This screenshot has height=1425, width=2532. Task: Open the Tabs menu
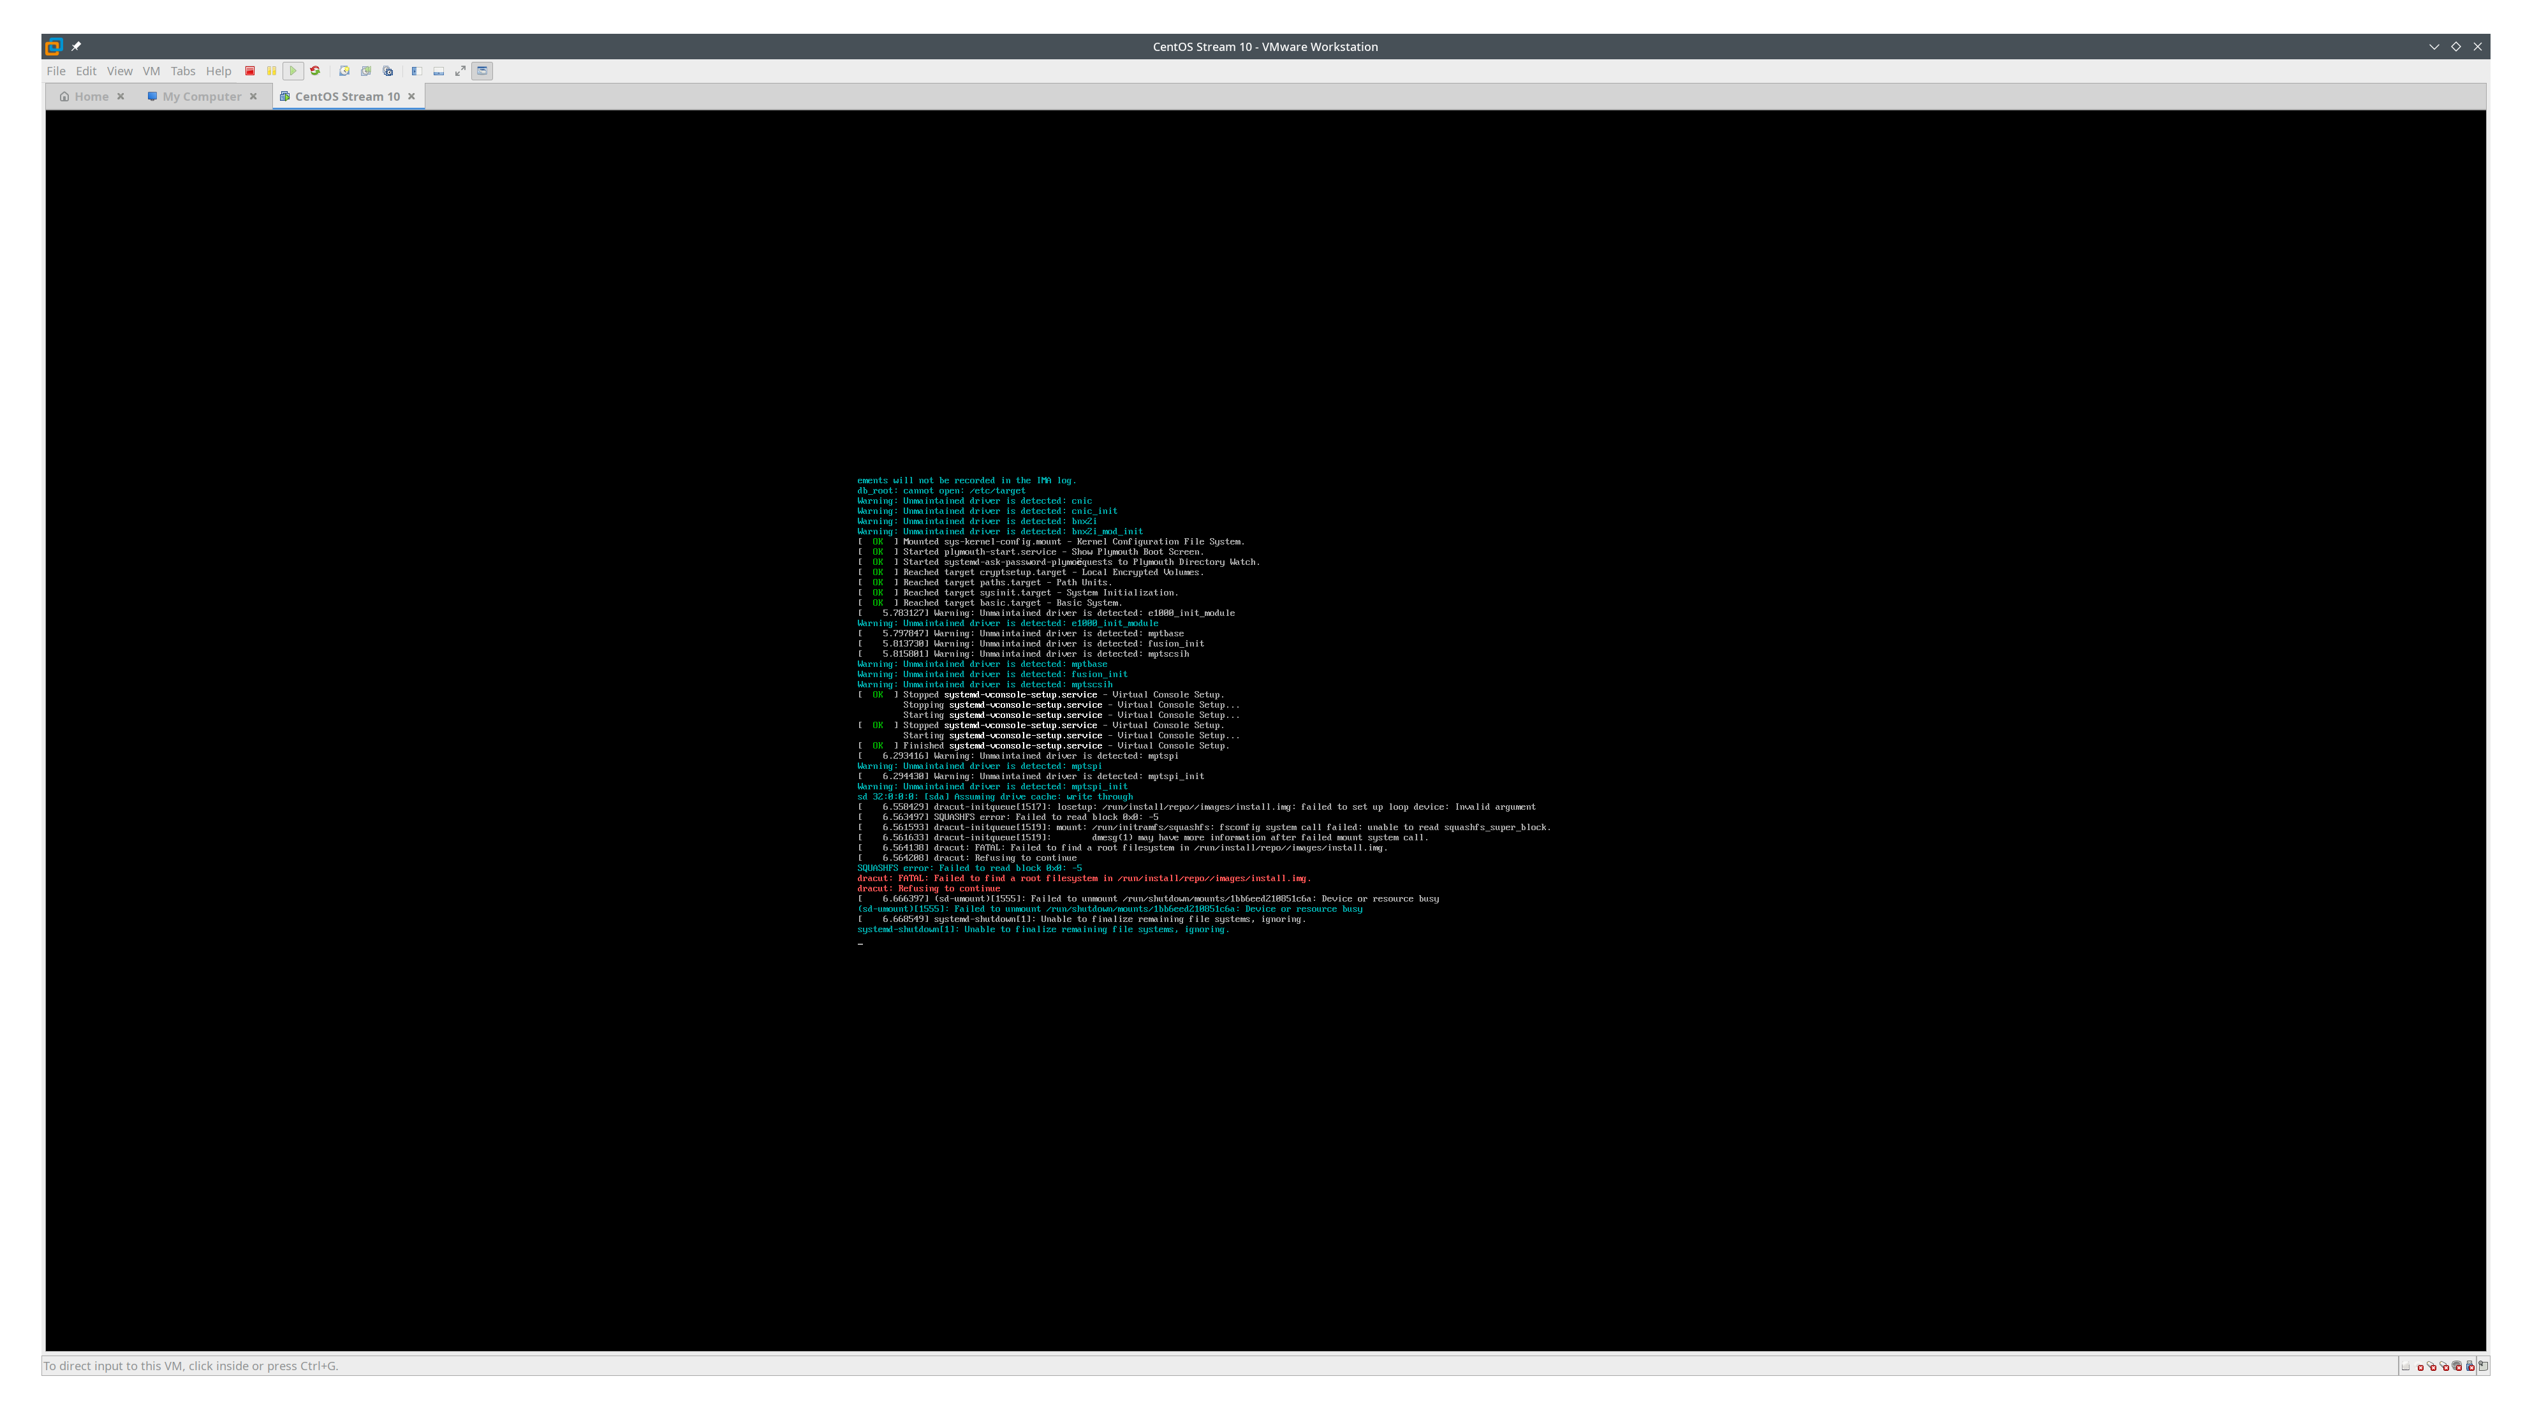pyautogui.click(x=183, y=71)
